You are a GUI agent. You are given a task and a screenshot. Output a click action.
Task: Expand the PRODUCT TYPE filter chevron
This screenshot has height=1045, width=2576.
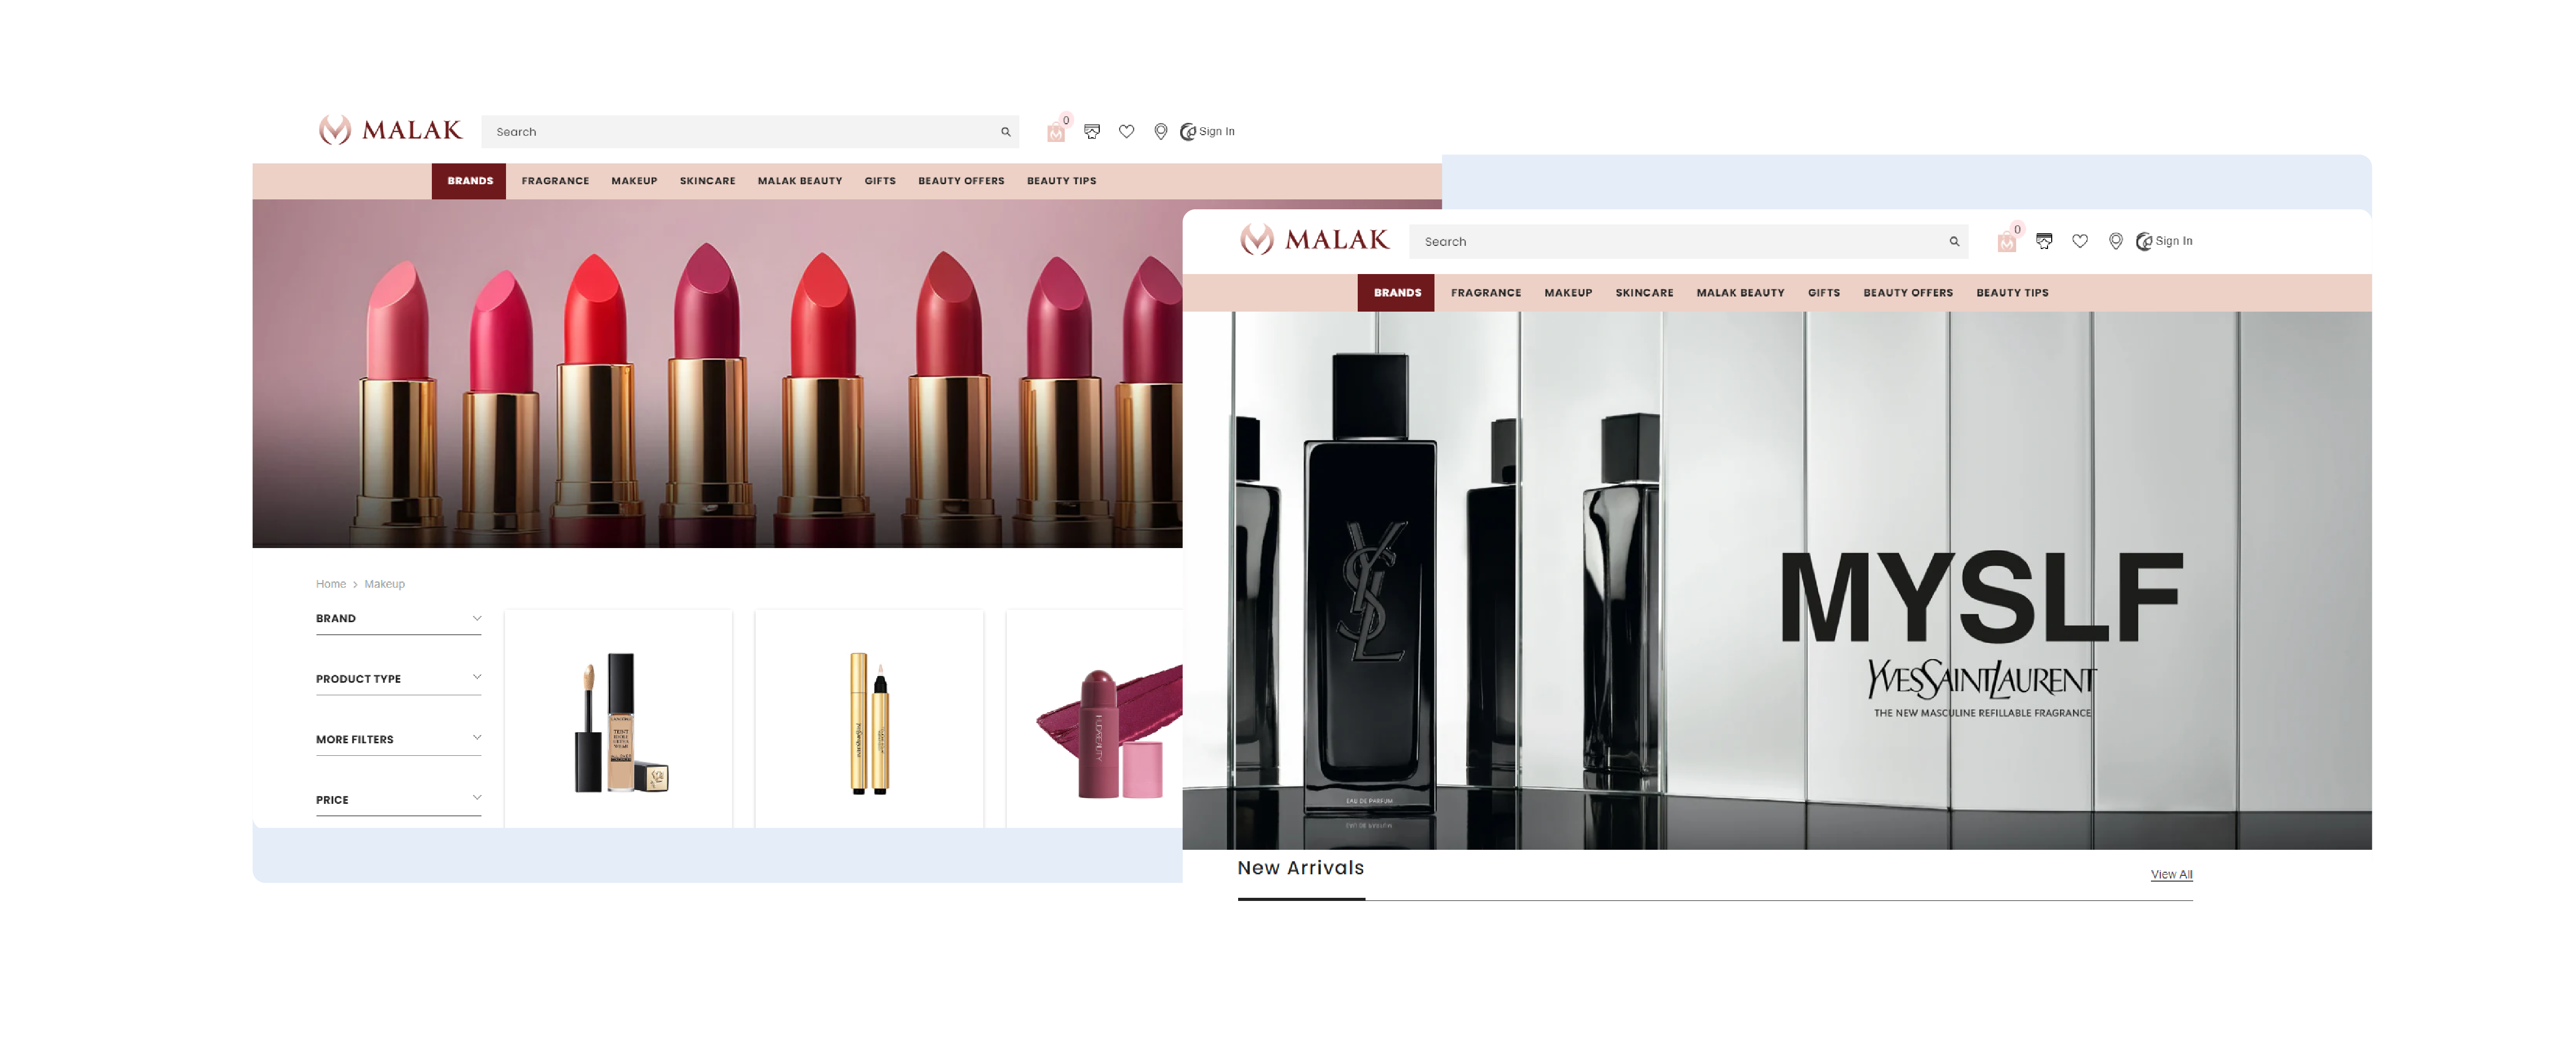click(x=477, y=677)
